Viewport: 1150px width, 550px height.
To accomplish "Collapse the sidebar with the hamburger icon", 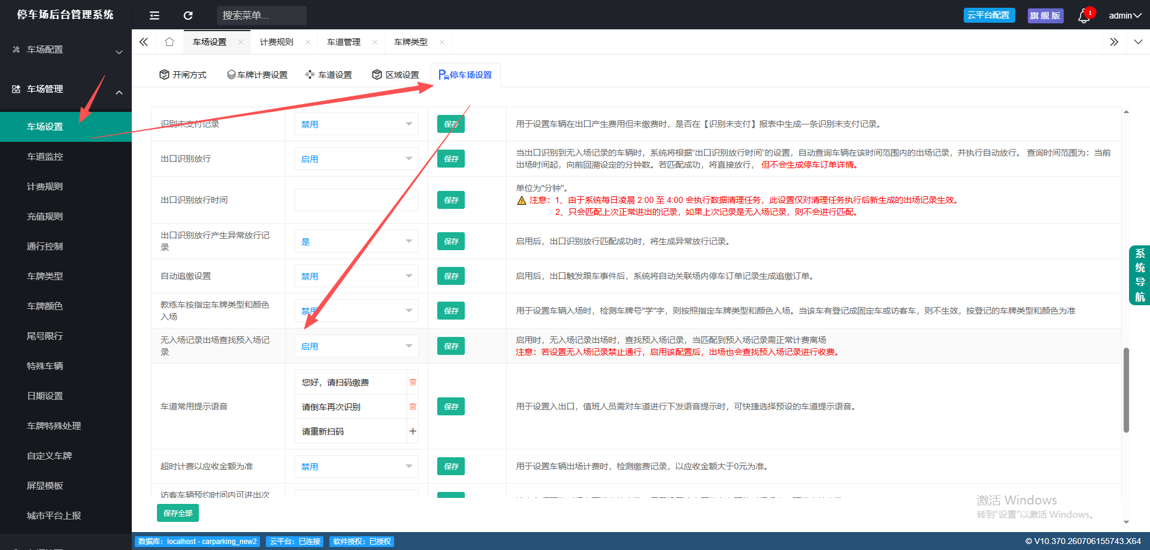I will (155, 16).
